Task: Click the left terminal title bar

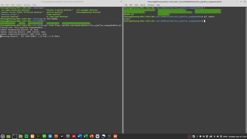Action: pyautogui.click(x=62, y=2)
